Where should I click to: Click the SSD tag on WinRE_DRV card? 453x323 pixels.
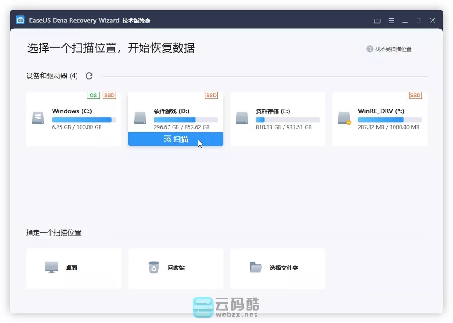[415, 95]
